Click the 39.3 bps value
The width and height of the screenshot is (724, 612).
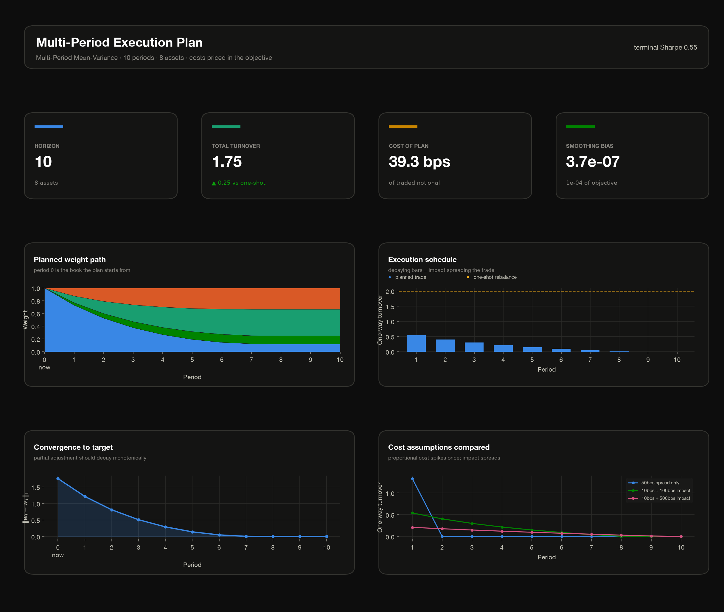420,162
